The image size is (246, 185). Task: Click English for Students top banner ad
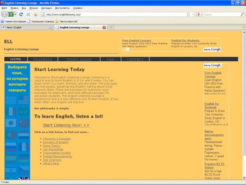click(x=185, y=40)
